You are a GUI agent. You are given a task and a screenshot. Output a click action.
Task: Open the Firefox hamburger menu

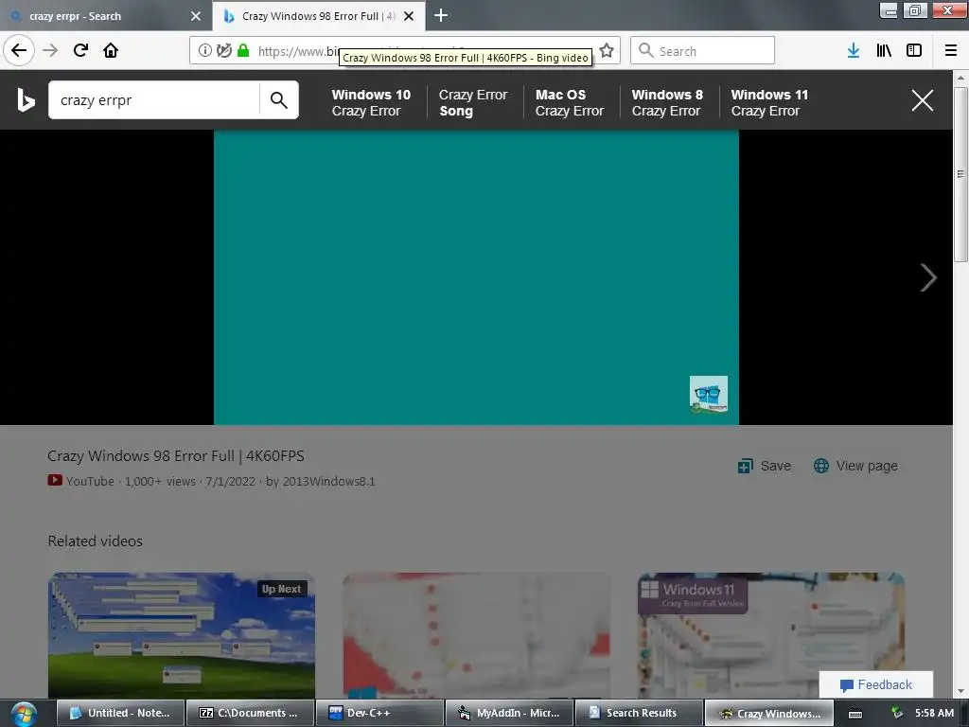point(951,51)
